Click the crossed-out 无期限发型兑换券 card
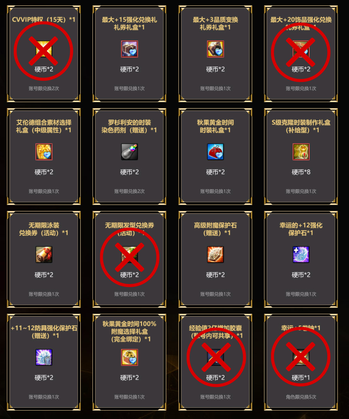 click(x=129, y=259)
